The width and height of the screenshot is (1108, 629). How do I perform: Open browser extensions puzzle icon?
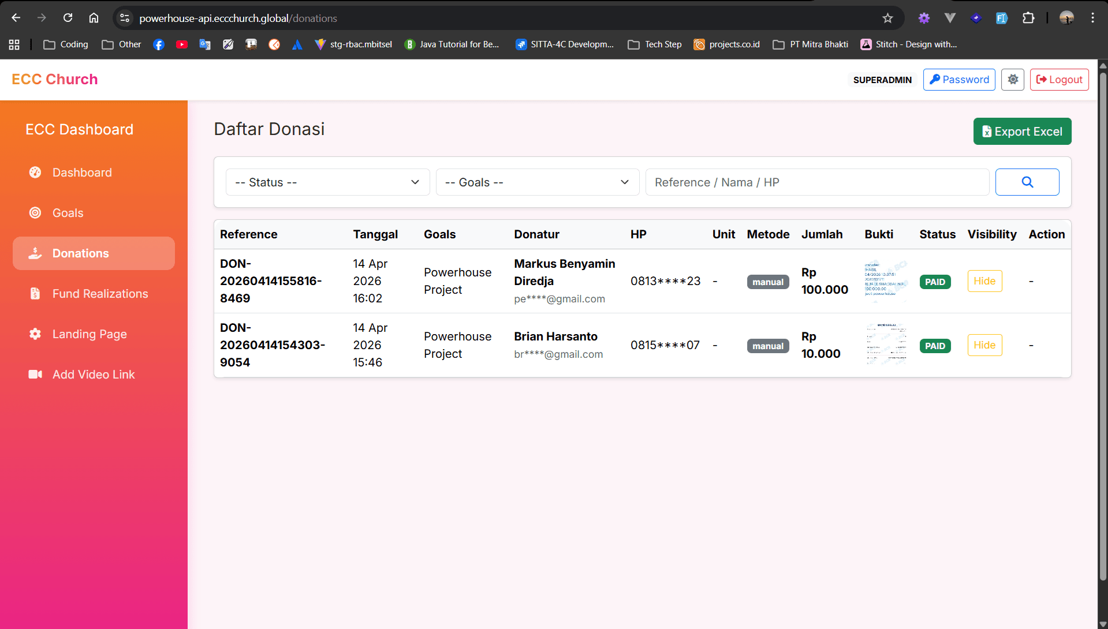point(1028,18)
